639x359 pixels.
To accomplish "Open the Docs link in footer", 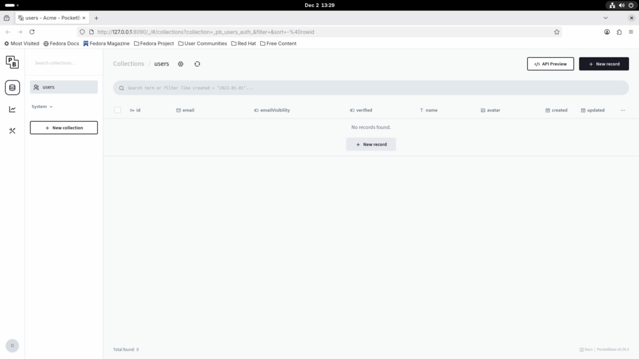I will click(586, 350).
